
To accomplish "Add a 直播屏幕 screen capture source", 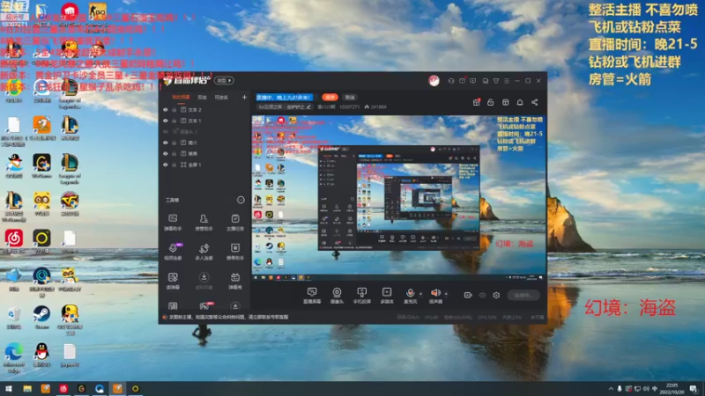I will [312, 296].
